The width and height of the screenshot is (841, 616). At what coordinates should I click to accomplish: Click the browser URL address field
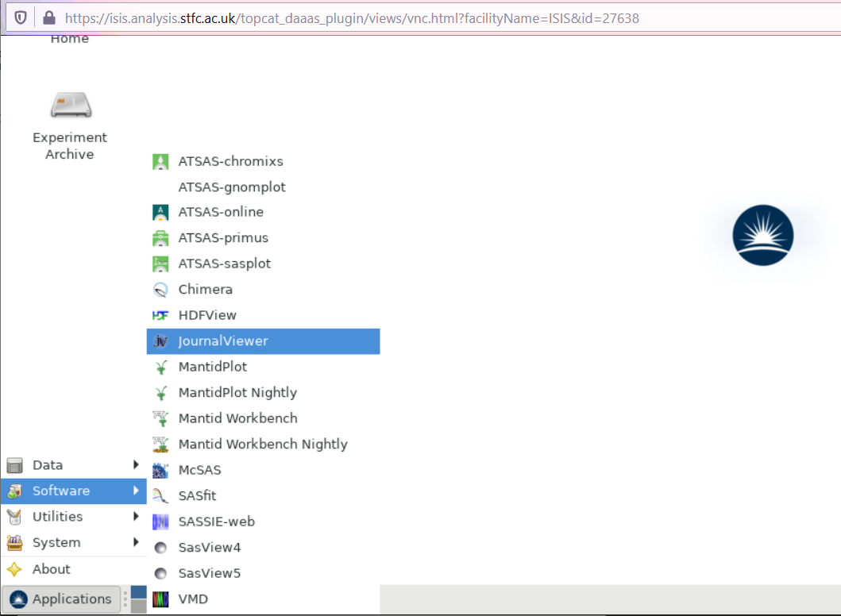[397, 17]
